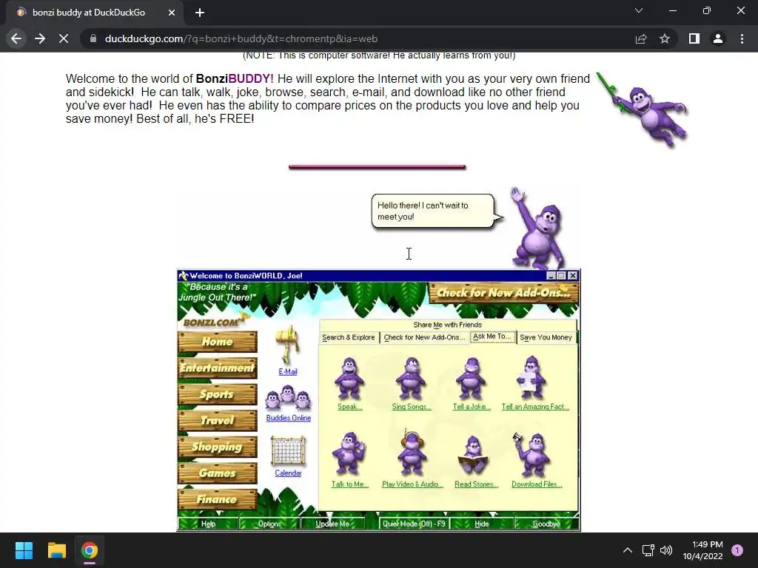Select the Search & Explore tab
Image resolution: width=758 pixels, height=568 pixels.
point(349,337)
